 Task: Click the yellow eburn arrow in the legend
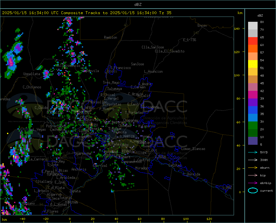point(253,167)
